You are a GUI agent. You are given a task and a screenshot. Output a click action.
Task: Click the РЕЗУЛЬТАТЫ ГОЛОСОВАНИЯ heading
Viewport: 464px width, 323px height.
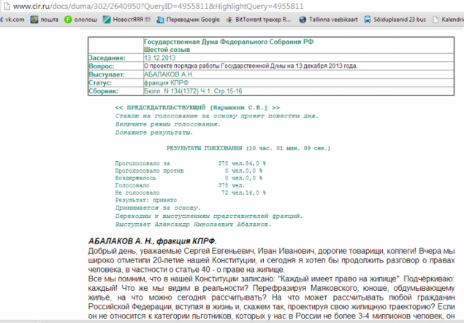click(248, 148)
